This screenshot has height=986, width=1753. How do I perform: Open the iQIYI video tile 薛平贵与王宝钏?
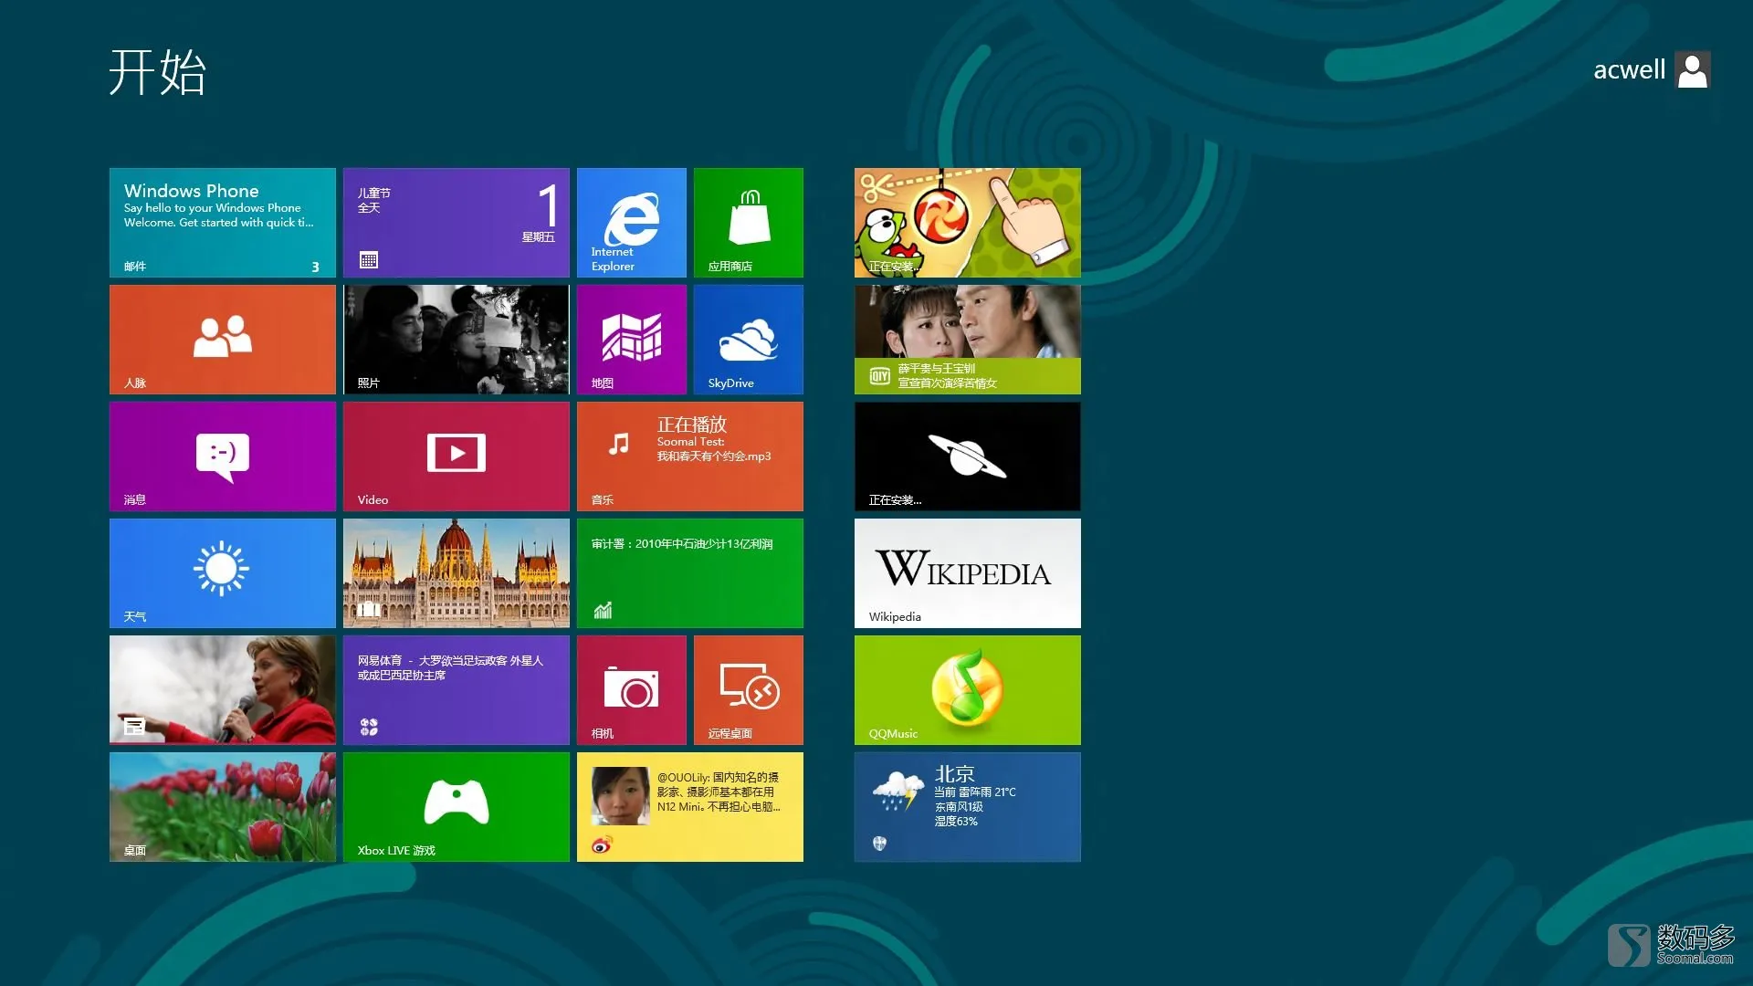point(968,340)
